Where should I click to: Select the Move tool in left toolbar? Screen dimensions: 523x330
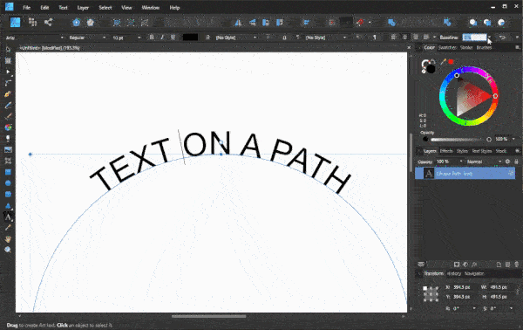8,50
